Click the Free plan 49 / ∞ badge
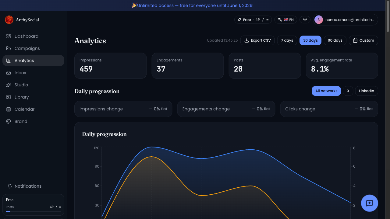Viewport: 390px width, 219px height. [253, 20]
